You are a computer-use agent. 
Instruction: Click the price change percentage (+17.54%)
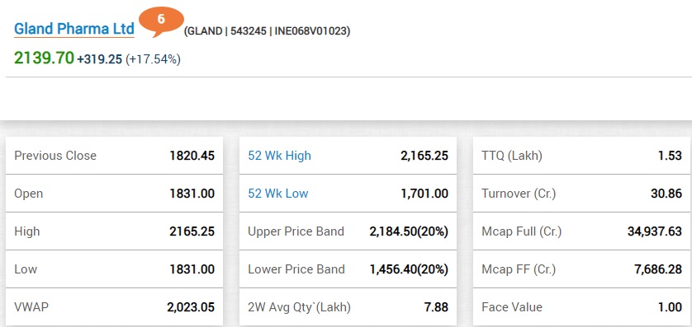(153, 59)
